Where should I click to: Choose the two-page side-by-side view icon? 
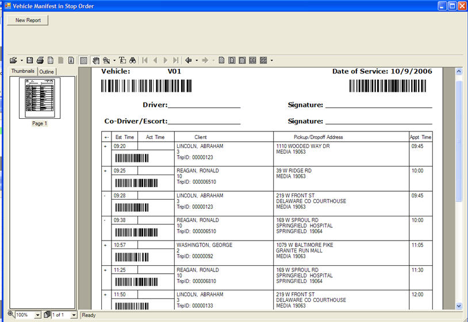(252, 60)
